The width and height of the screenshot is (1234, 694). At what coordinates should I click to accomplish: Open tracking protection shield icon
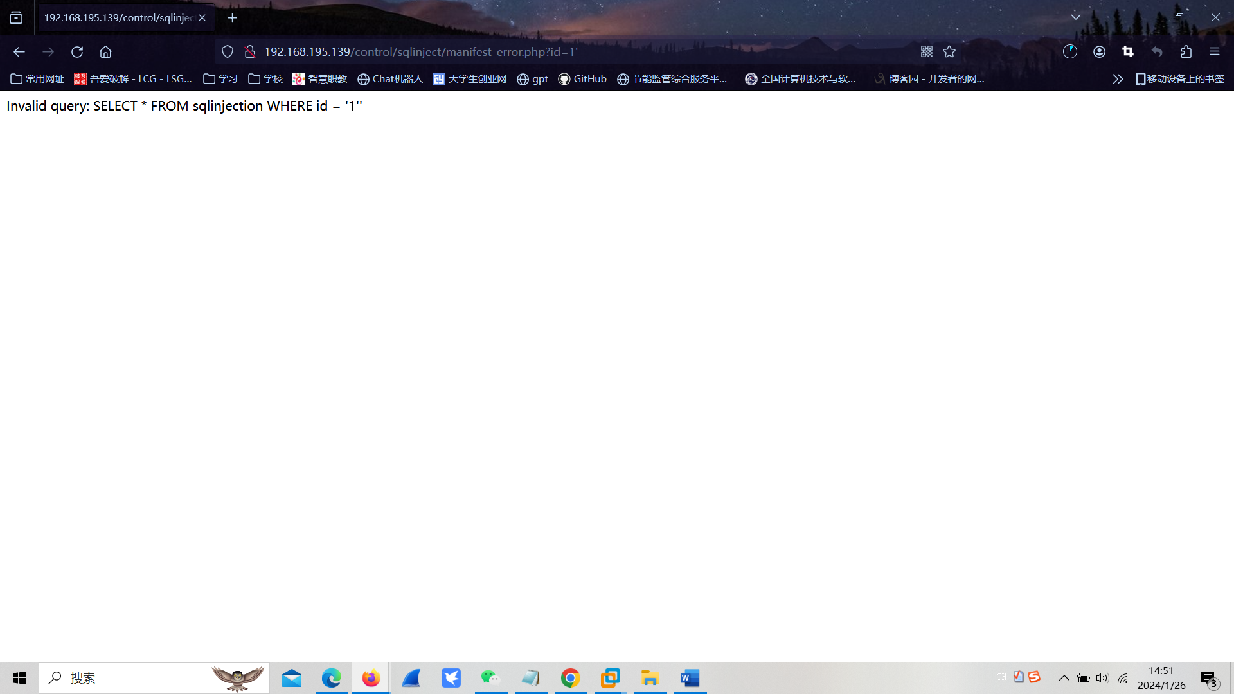coord(228,52)
